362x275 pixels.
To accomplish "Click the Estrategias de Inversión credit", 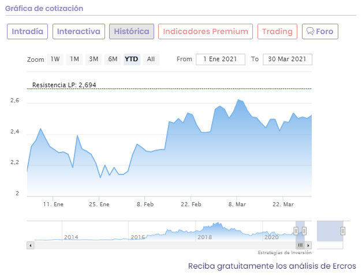I will [x=285, y=252].
